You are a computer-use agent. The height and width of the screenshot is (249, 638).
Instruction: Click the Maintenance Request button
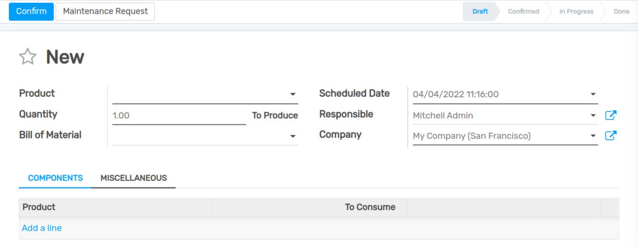(x=105, y=11)
